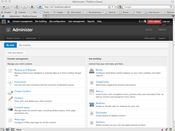Open the Meta tags link
The image size is (175, 131).
[x=20, y=119]
